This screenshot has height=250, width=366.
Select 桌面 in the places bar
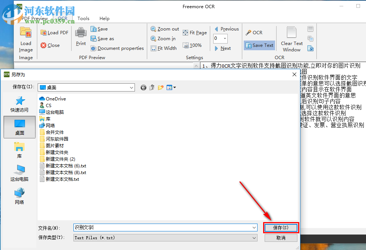pos(20,127)
